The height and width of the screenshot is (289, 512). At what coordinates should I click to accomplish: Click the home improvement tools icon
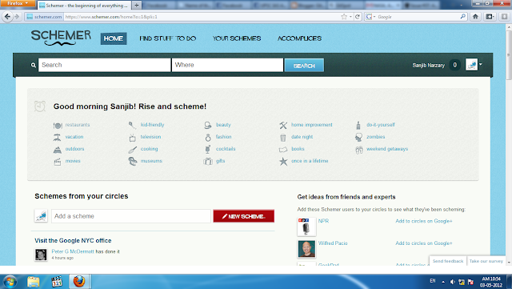coord(283,125)
